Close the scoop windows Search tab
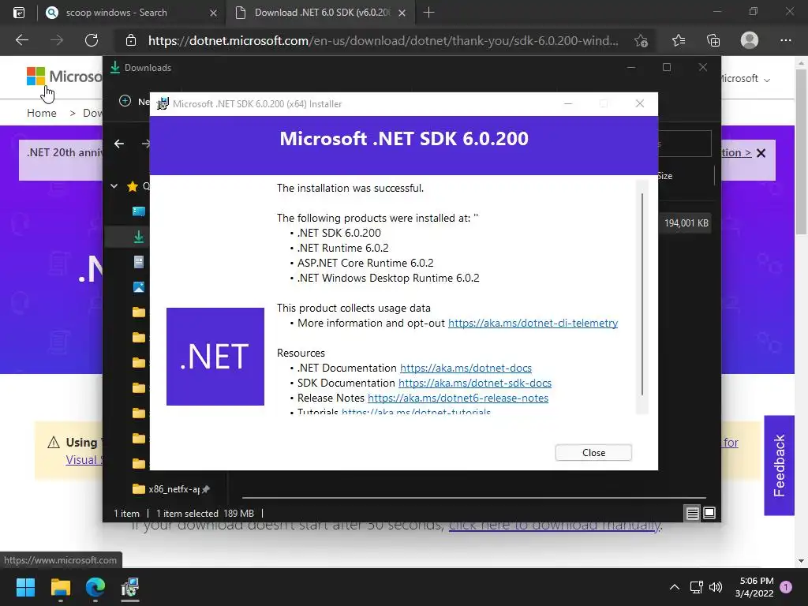Viewport: 808px width, 606px height. pos(213,13)
